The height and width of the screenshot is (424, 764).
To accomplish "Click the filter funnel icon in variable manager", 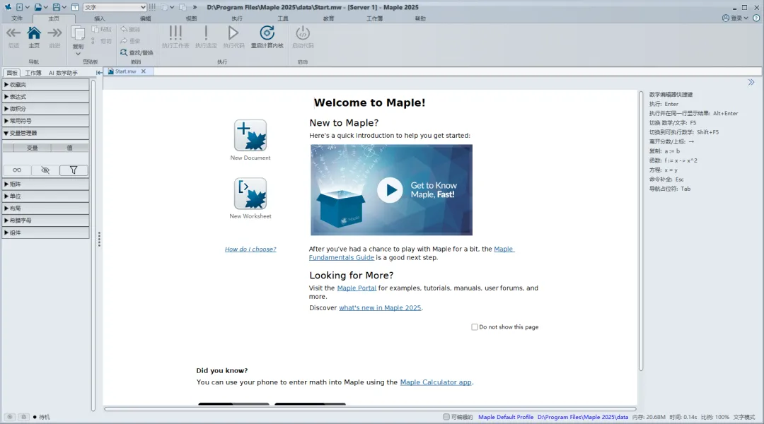I will pos(74,170).
